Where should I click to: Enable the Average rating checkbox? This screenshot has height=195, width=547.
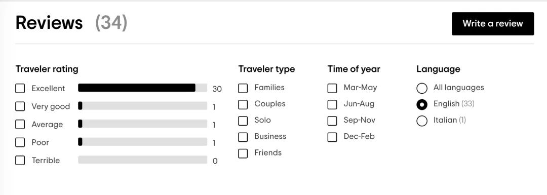[20, 124]
